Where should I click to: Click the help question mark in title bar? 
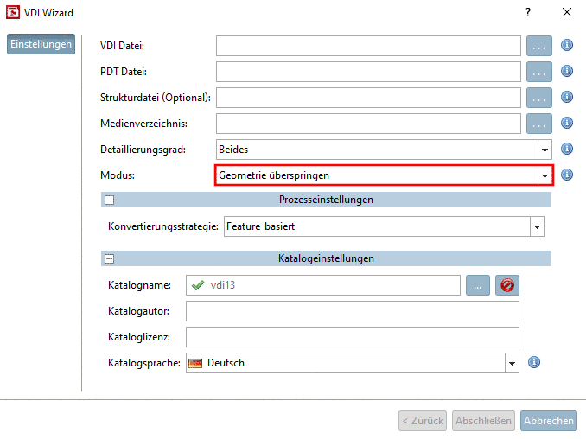[x=528, y=12]
